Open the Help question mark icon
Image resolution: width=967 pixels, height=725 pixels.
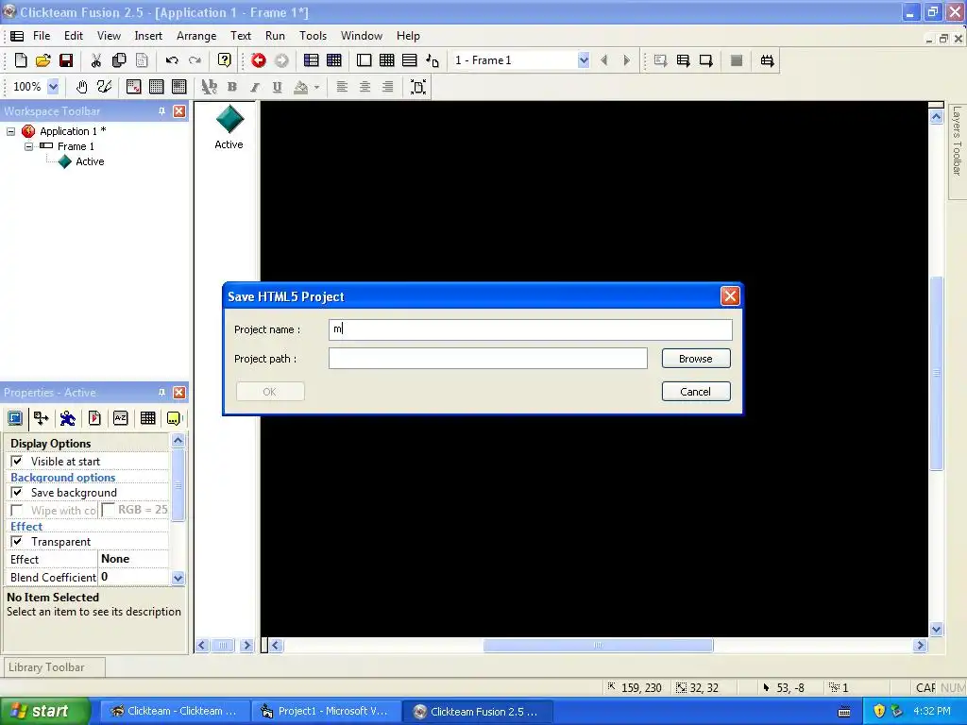[225, 60]
